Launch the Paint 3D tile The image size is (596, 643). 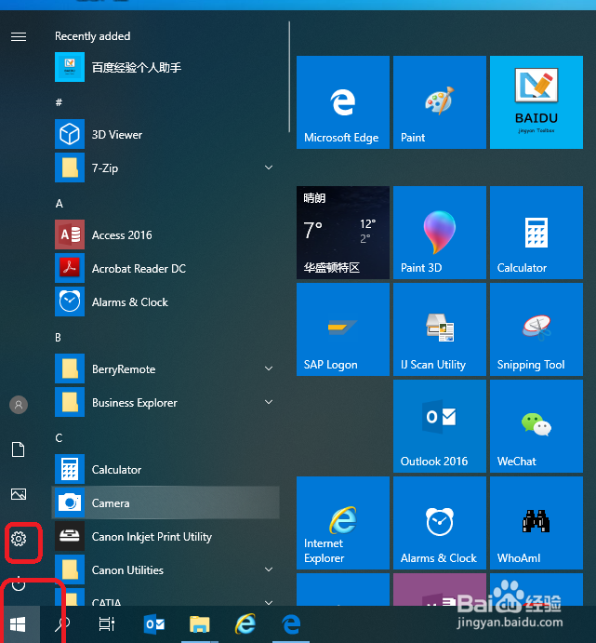coord(440,233)
